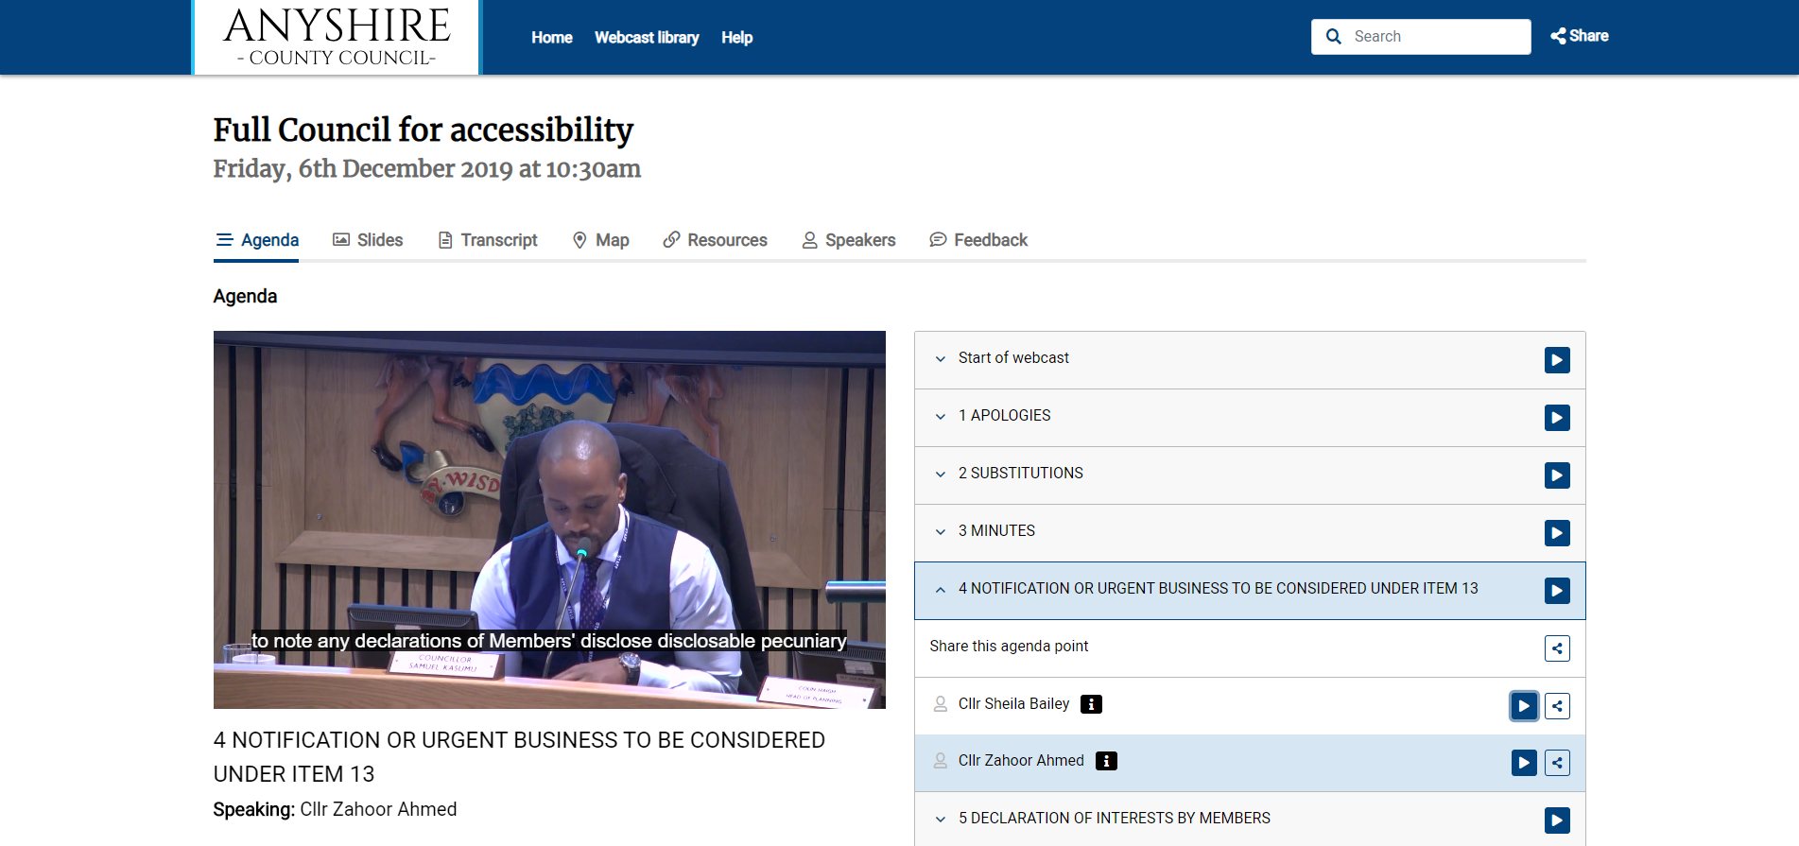The height and width of the screenshot is (846, 1799).
Task: Open the Speakers tab
Action: click(x=849, y=240)
